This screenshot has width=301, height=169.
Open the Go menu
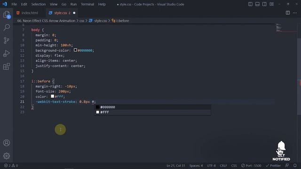click(x=64, y=4)
